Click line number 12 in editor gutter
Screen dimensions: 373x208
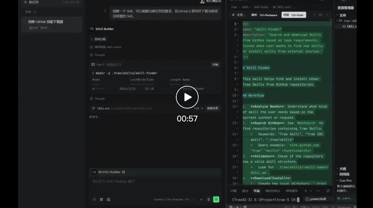point(234,107)
